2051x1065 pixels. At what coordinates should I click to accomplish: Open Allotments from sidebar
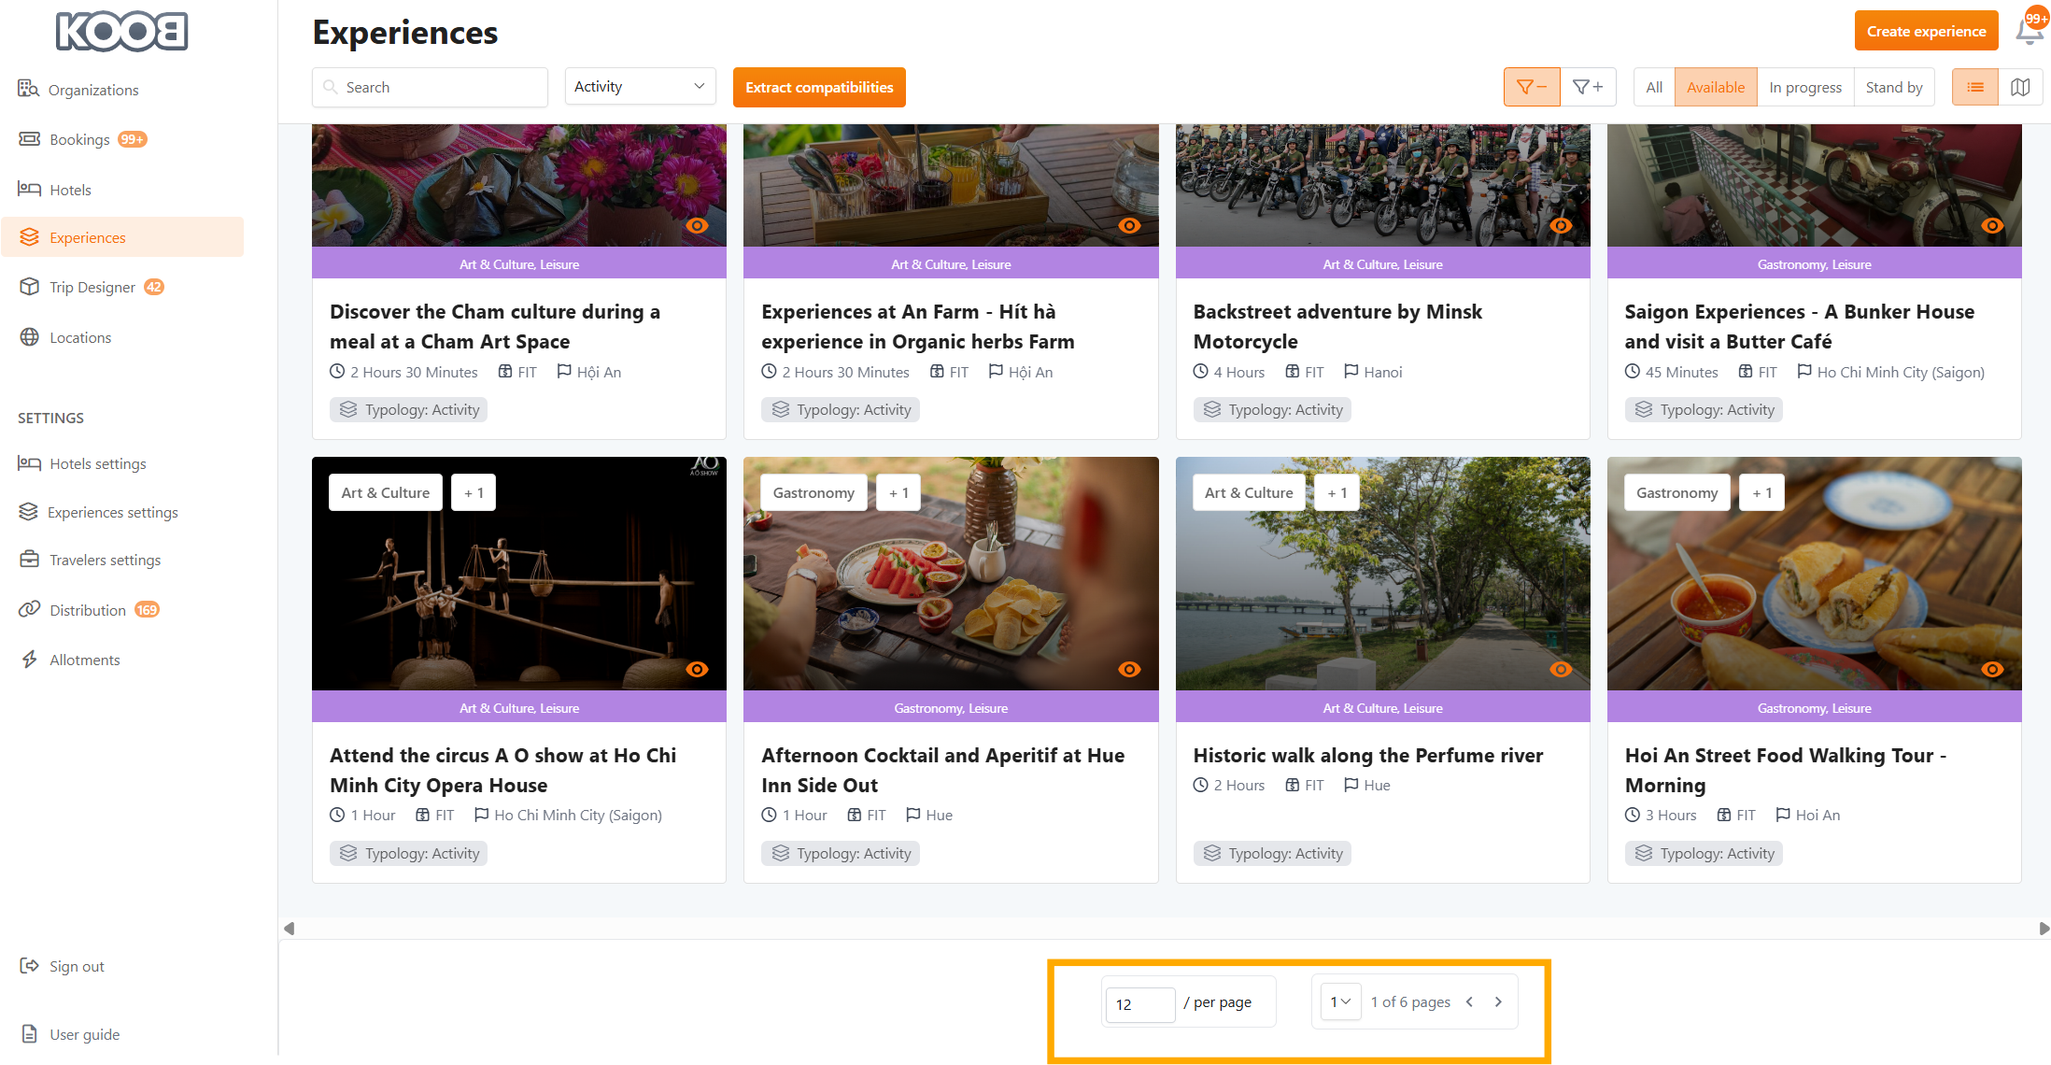pos(85,660)
